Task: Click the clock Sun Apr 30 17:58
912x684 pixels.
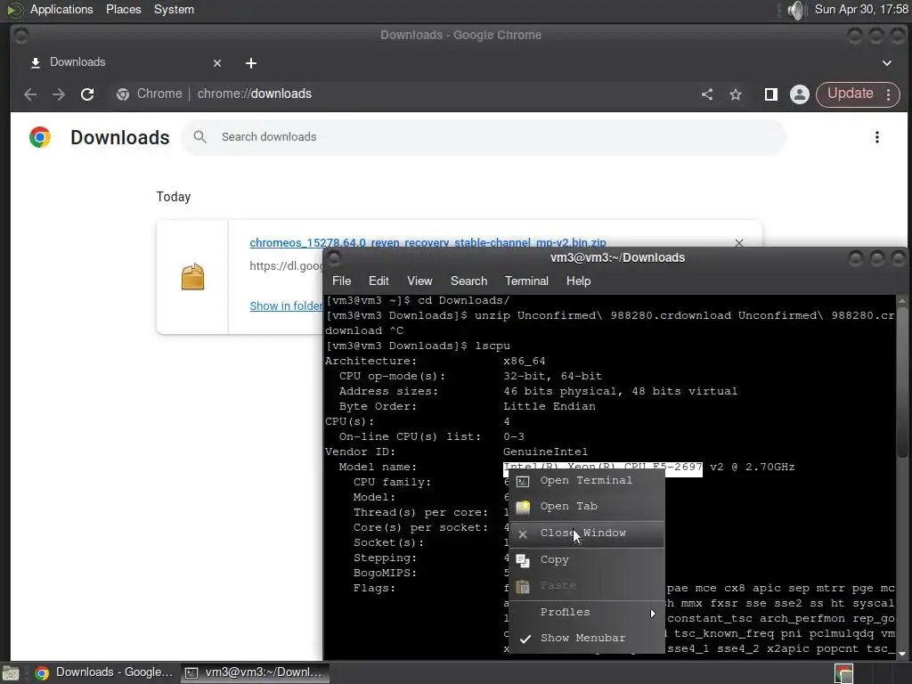Action: (861, 9)
